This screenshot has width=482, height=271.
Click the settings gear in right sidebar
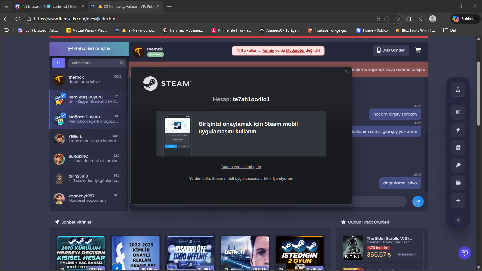pyautogui.click(x=458, y=220)
